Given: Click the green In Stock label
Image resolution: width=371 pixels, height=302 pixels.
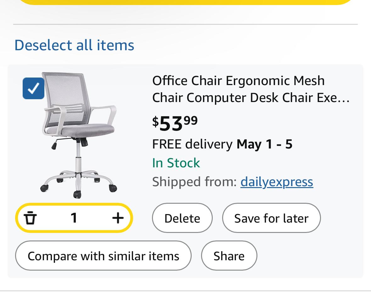Looking at the screenshot, I should pyautogui.click(x=176, y=163).
